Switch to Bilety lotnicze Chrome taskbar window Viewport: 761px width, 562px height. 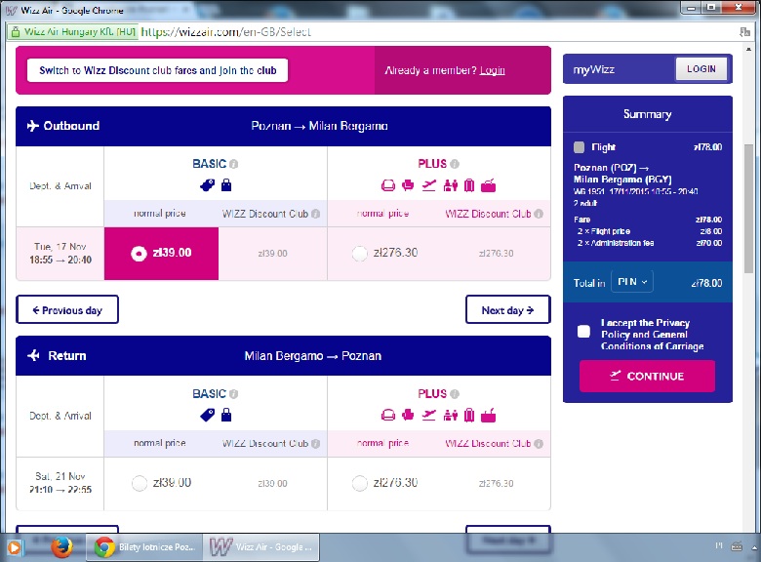click(144, 547)
